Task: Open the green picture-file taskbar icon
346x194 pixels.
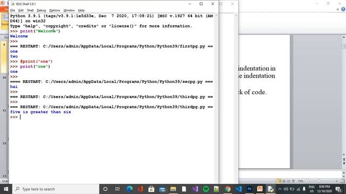Action: tap(216, 189)
